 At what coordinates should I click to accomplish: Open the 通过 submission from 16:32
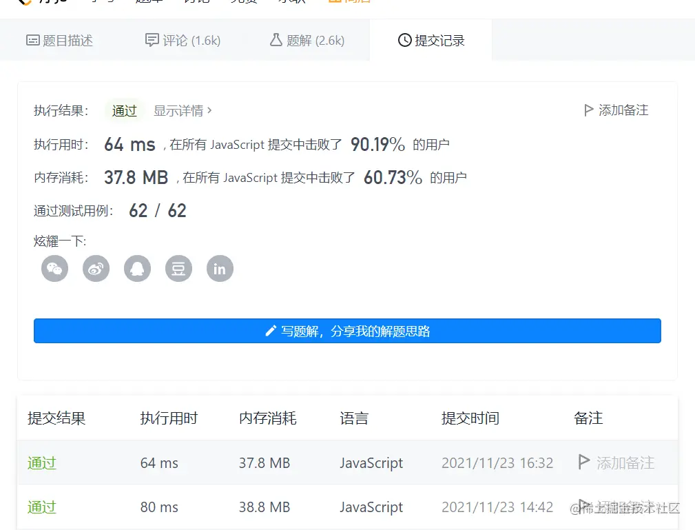42,463
